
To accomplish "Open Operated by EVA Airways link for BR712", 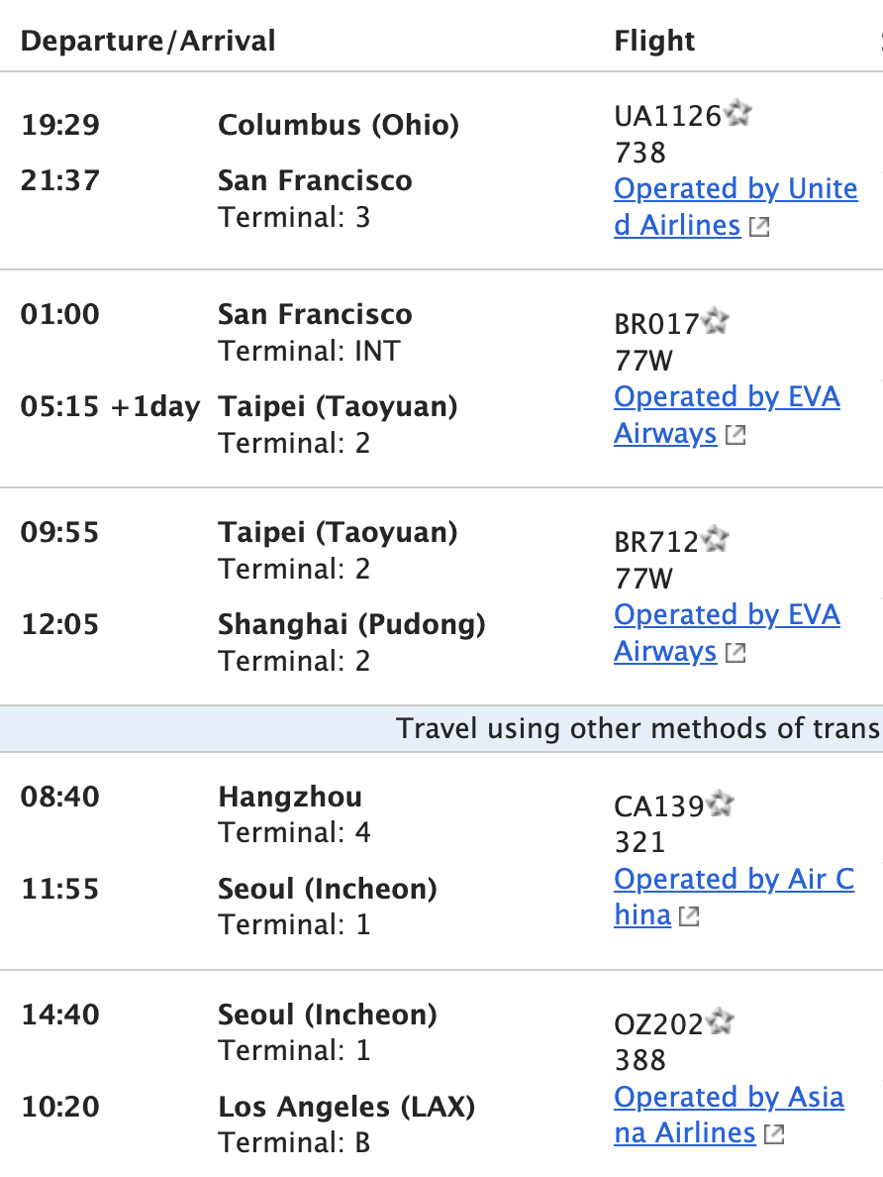I will coord(727,633).
